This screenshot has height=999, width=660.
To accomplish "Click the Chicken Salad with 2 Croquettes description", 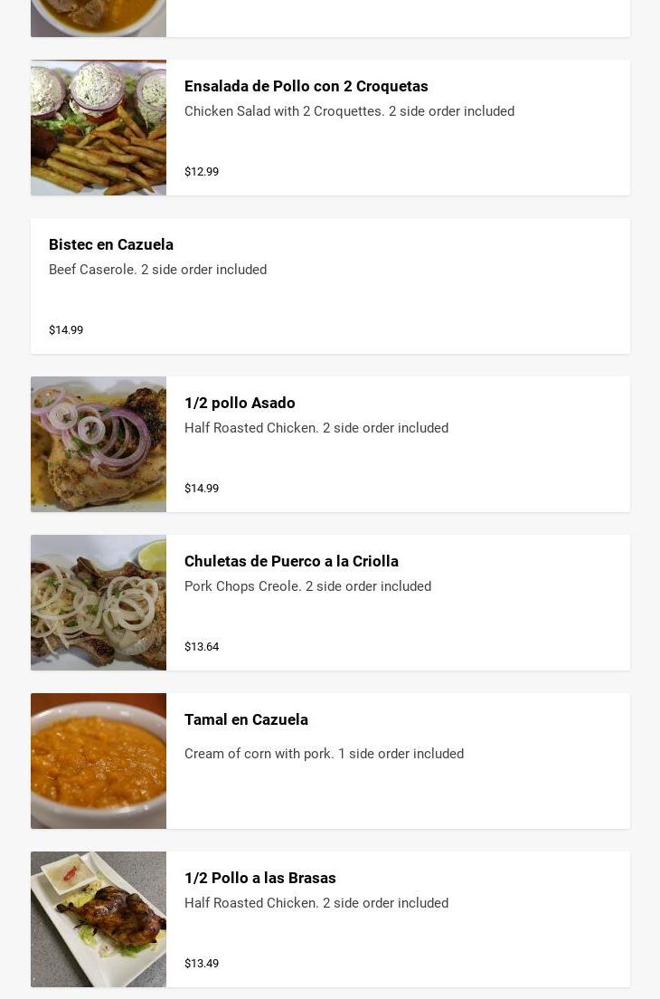I will click(349, 111).
